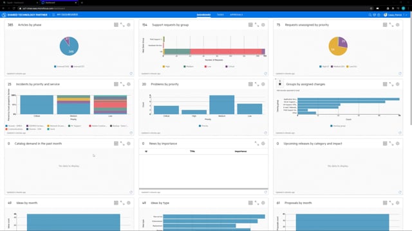Toggle the Low legend in Support requests
This screenshot has width=412, height=231.
(x=208, y=67)
